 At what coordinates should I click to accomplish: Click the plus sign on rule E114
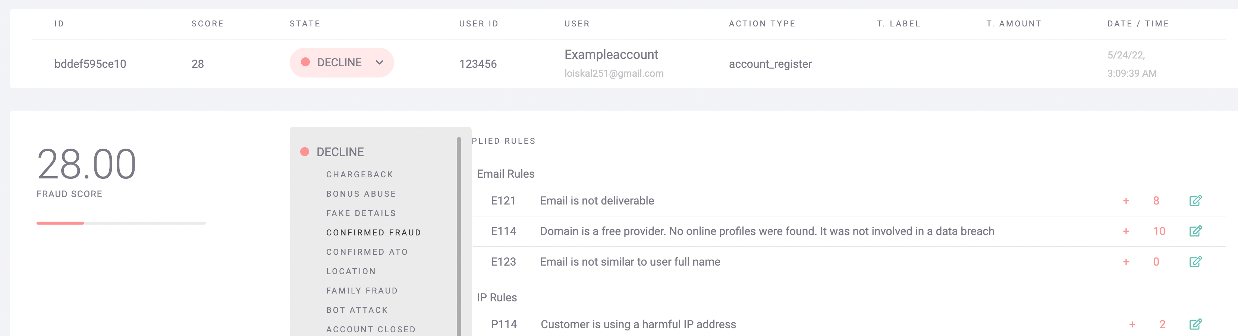(1125, 231)
